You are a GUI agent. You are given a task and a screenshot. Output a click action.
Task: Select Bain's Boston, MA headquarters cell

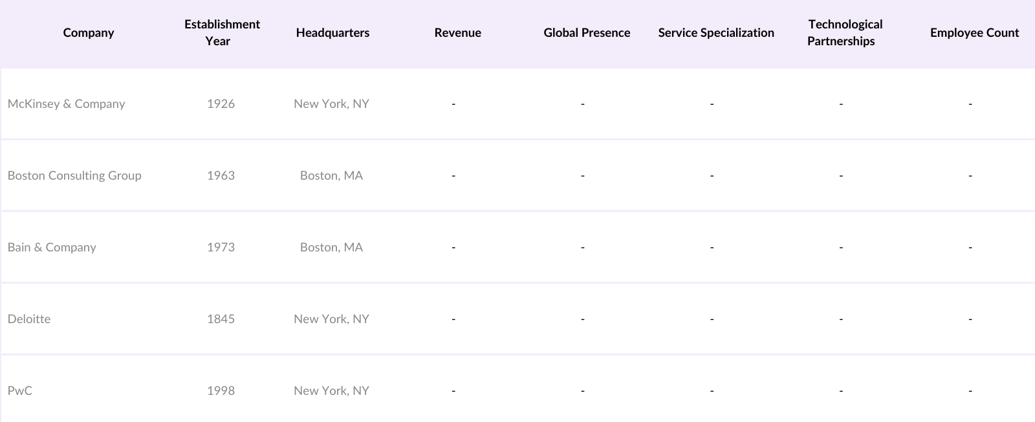(331, 248)
